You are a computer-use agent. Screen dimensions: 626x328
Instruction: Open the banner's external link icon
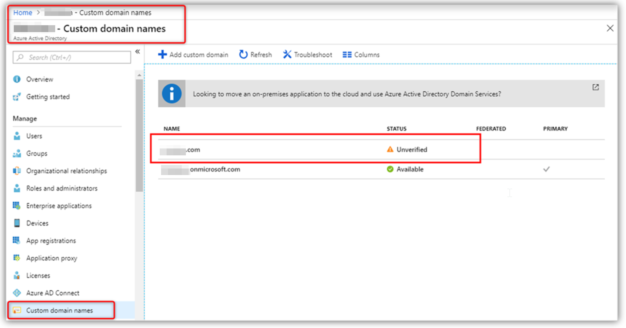pyautogui.click(x=596, y=87)
